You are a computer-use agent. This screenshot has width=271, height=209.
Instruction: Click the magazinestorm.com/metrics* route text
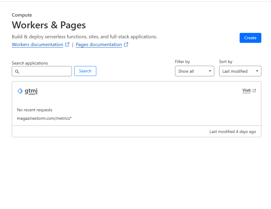(44, 118)
